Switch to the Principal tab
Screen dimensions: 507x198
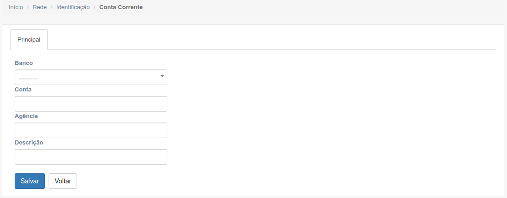[29, 40]
